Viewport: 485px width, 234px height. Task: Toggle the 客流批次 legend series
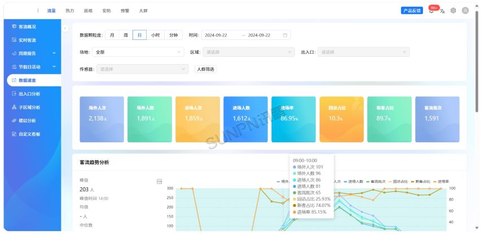pyautogui.click(x=376, y=182)
